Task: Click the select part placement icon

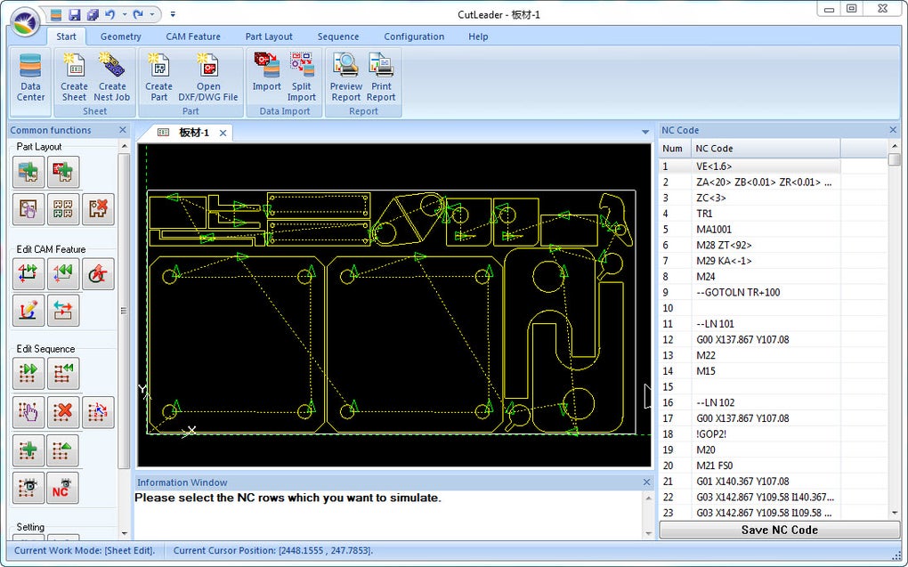Action: click(28, 209)
